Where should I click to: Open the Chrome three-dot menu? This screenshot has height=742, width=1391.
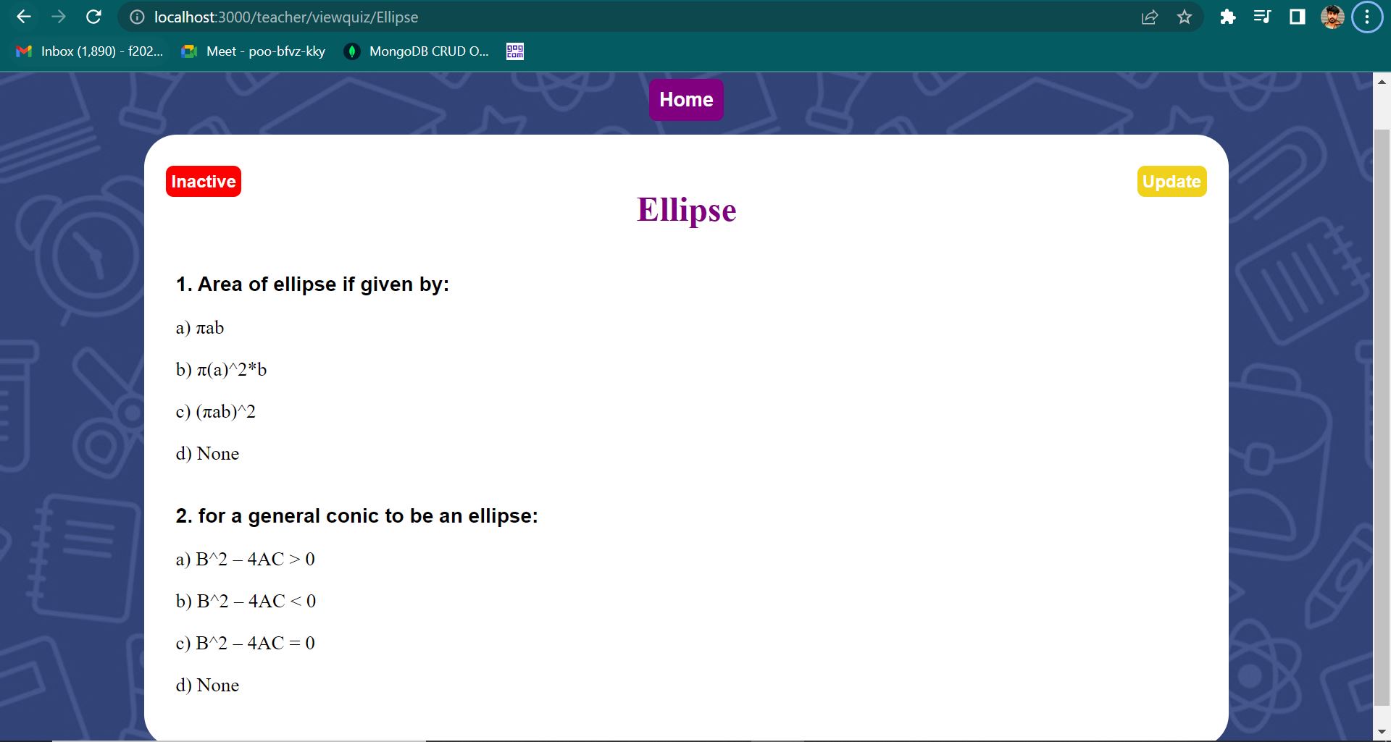1367,17
